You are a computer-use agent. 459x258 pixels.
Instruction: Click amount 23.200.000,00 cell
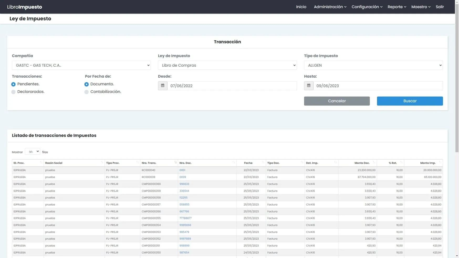point(357,170)
